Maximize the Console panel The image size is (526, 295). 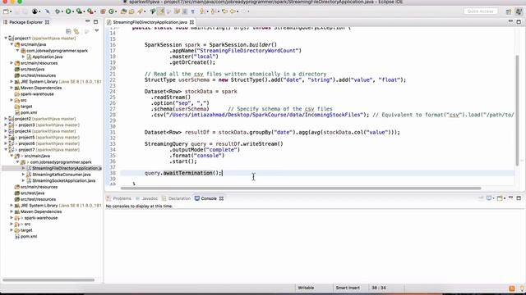(x=519, y=198)
